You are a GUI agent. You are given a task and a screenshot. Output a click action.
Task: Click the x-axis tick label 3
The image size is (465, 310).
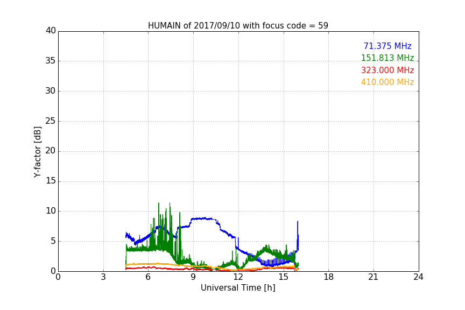[103, 277]
